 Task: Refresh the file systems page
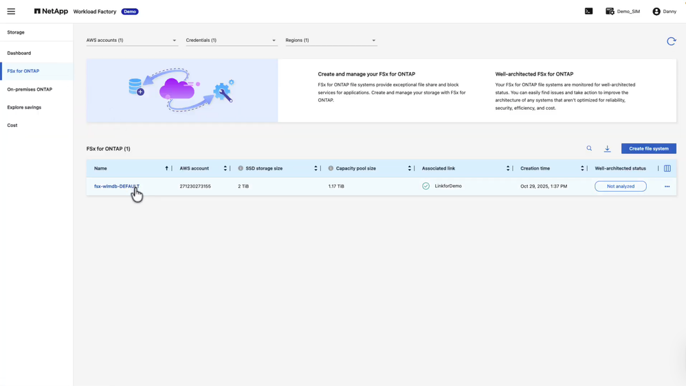click(671, 41)
